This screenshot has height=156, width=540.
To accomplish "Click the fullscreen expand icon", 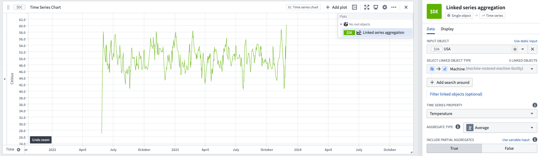I will point(367,7).
